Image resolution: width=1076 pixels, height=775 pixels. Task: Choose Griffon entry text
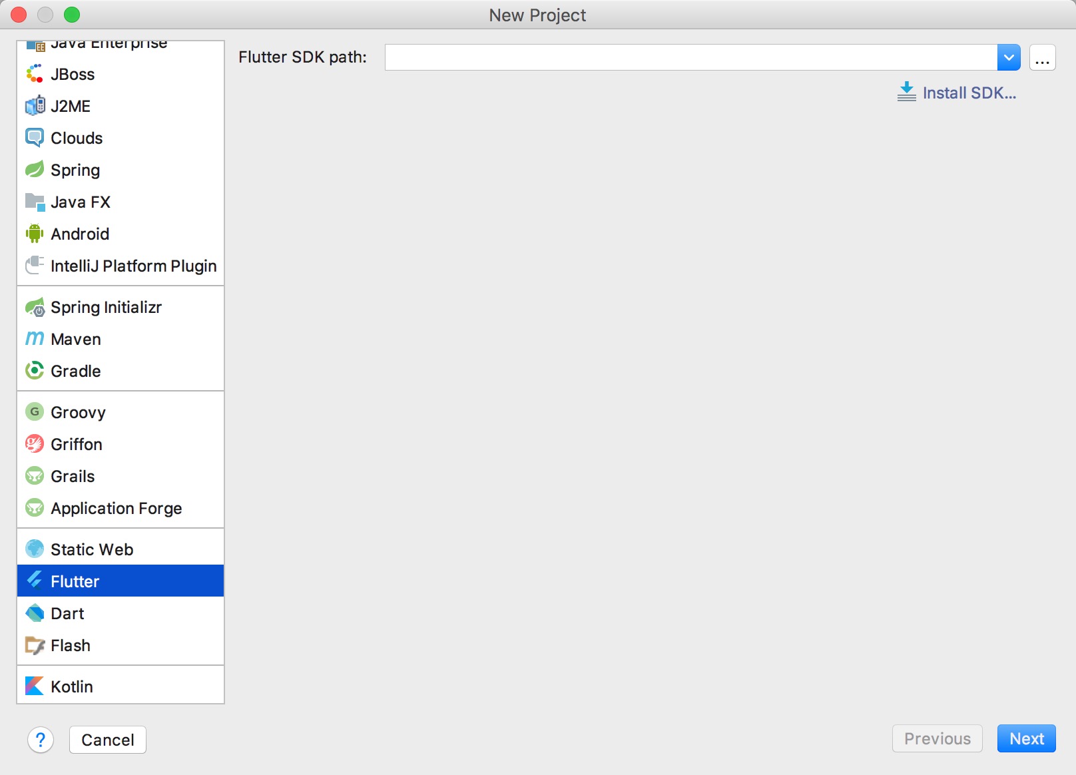(77, 445)
